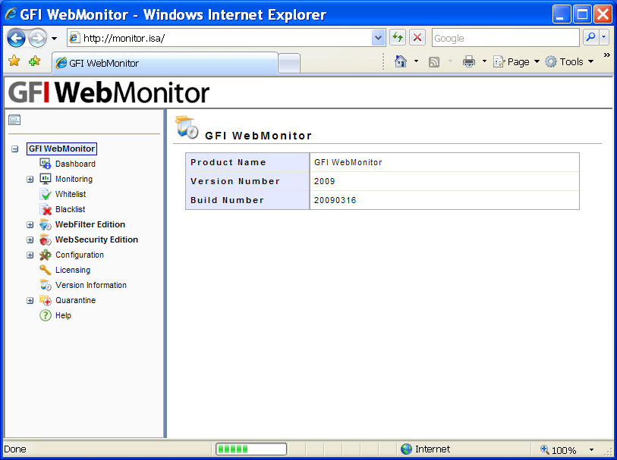The width and height of the screenshot is (617, 460).
Task: Open the Whitelist link
Action: (x=71, y=194)
